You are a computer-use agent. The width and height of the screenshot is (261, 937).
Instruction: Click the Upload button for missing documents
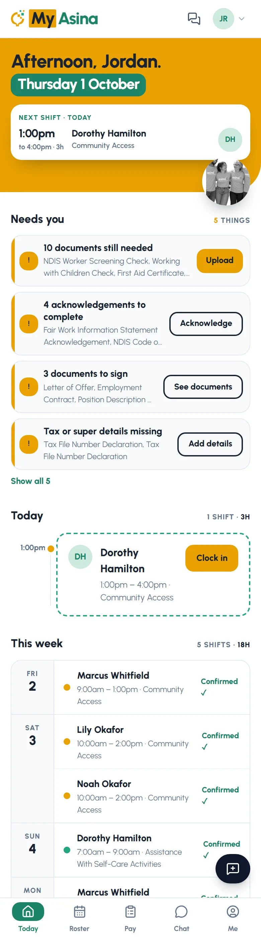[220, 260]
